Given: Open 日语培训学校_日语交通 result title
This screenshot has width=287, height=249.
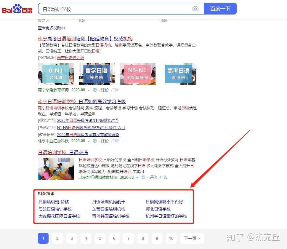Looking at the screenshot, I should pyautogui.click(x=63, y=152).
